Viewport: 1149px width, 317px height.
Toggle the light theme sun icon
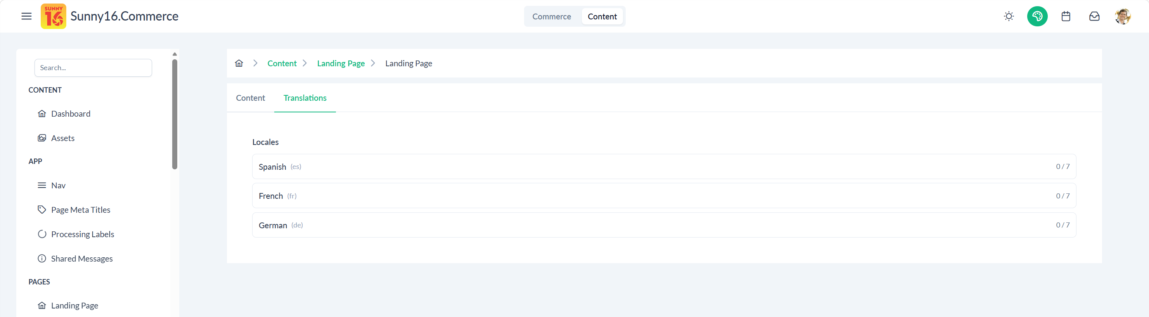click(1009, 17)
